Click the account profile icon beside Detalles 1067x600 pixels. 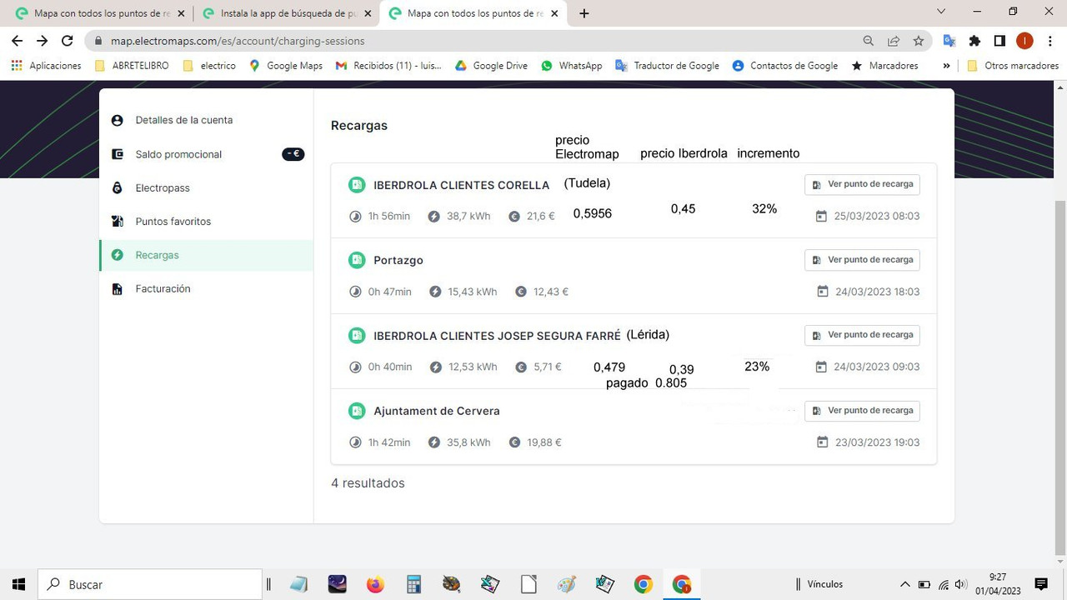[118, 120]
